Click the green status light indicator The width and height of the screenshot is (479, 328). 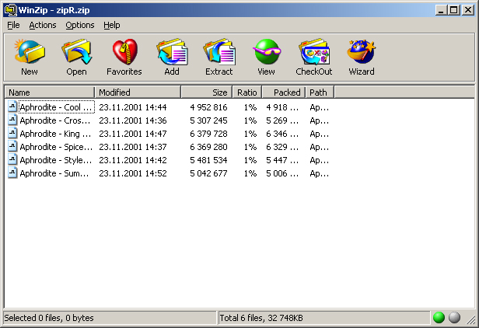[439, 318]
